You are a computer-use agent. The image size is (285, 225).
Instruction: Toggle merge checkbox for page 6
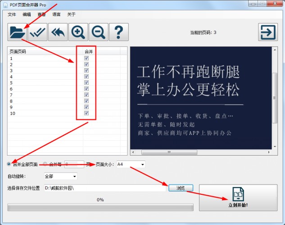click(86, 89)
